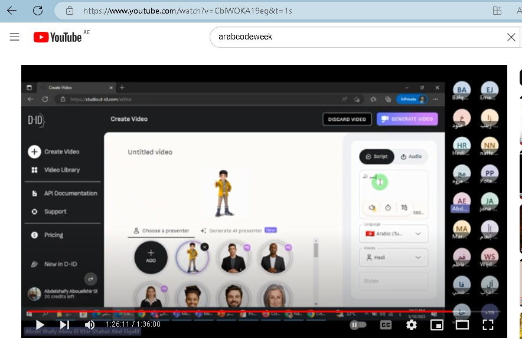Toggle theater mode
Image resolution: width=522 pixels, height=339 pixels.
pos(462,325)
